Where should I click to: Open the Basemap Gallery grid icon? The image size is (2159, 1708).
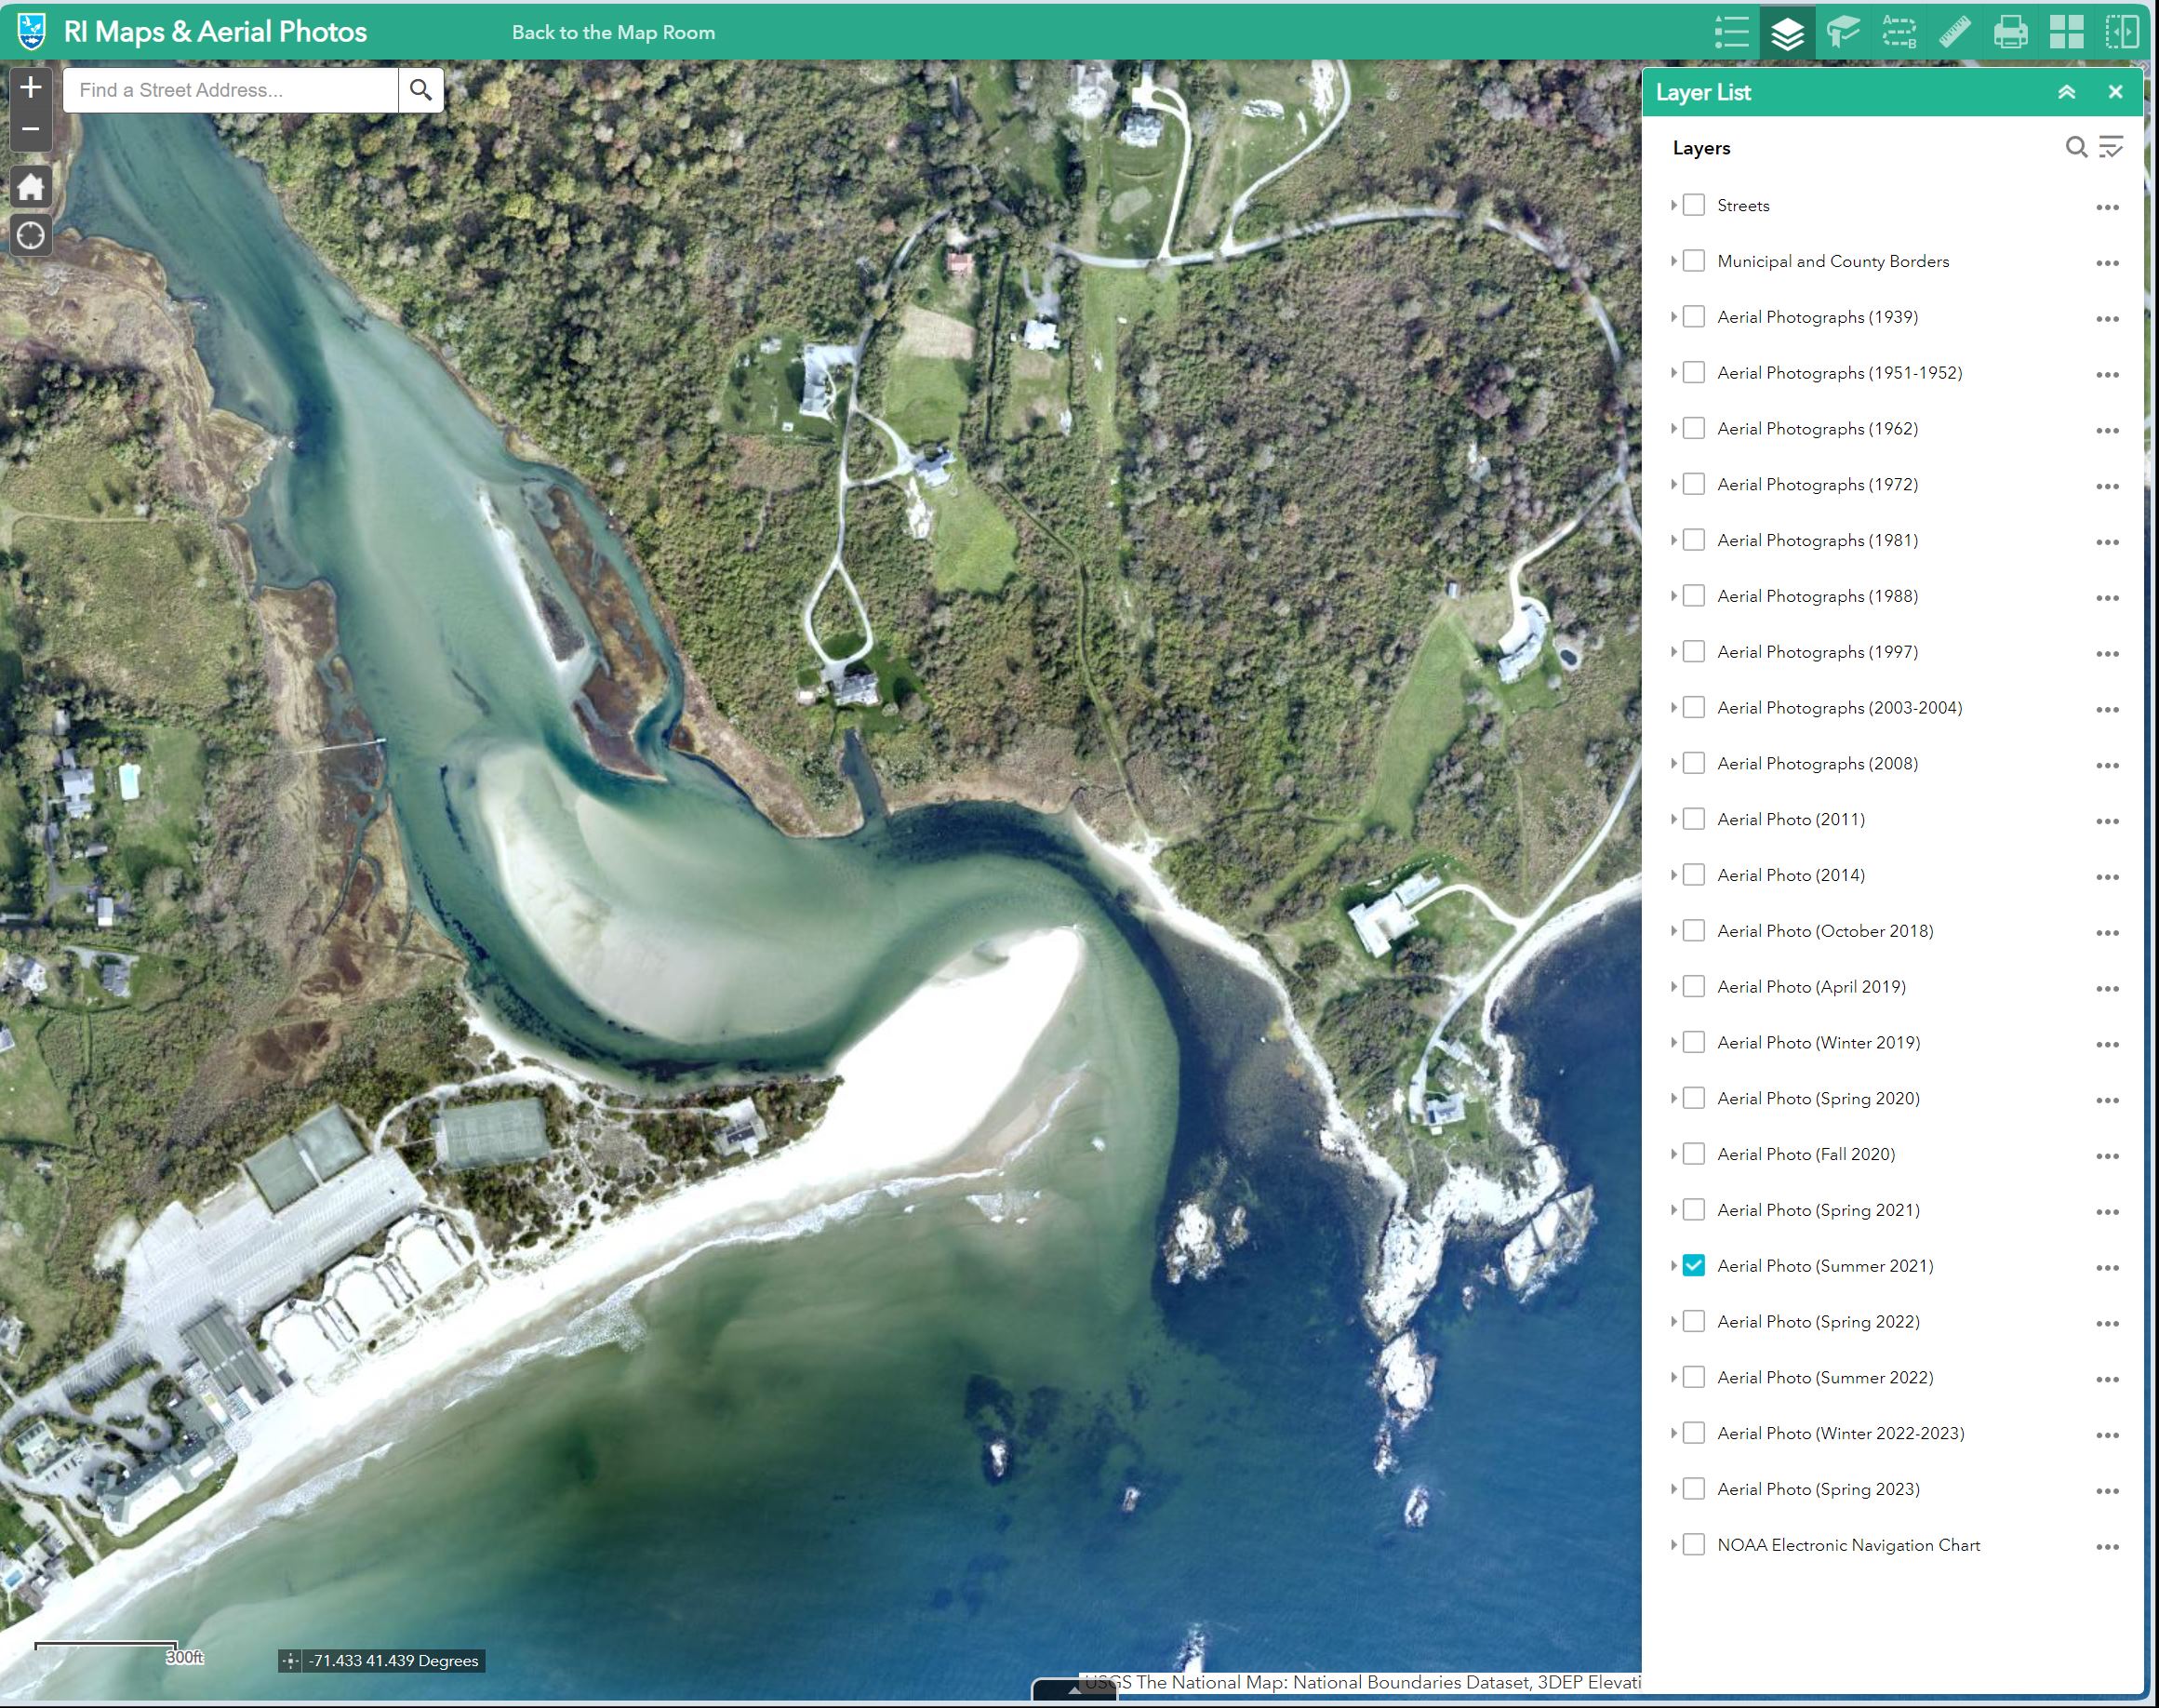[x=2066, y=32]
